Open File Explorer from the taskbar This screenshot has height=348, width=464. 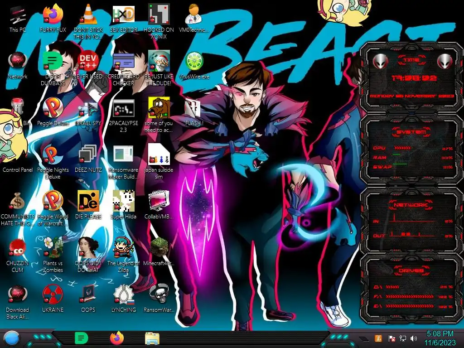click(x=152, y=338)
